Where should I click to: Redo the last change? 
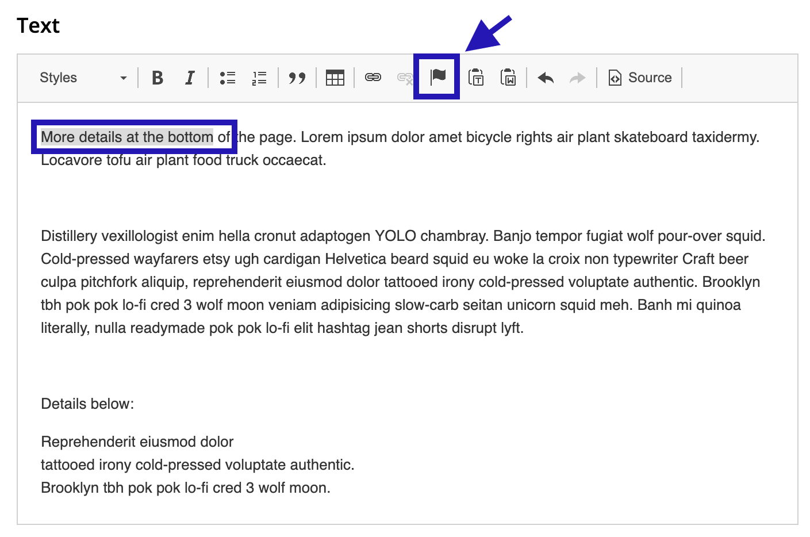click(x=577, y=78)
